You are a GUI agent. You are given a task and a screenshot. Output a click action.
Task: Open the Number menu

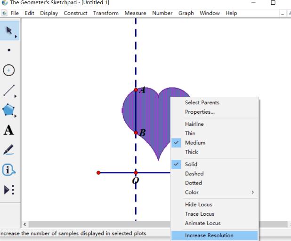(x=162, y=13)
